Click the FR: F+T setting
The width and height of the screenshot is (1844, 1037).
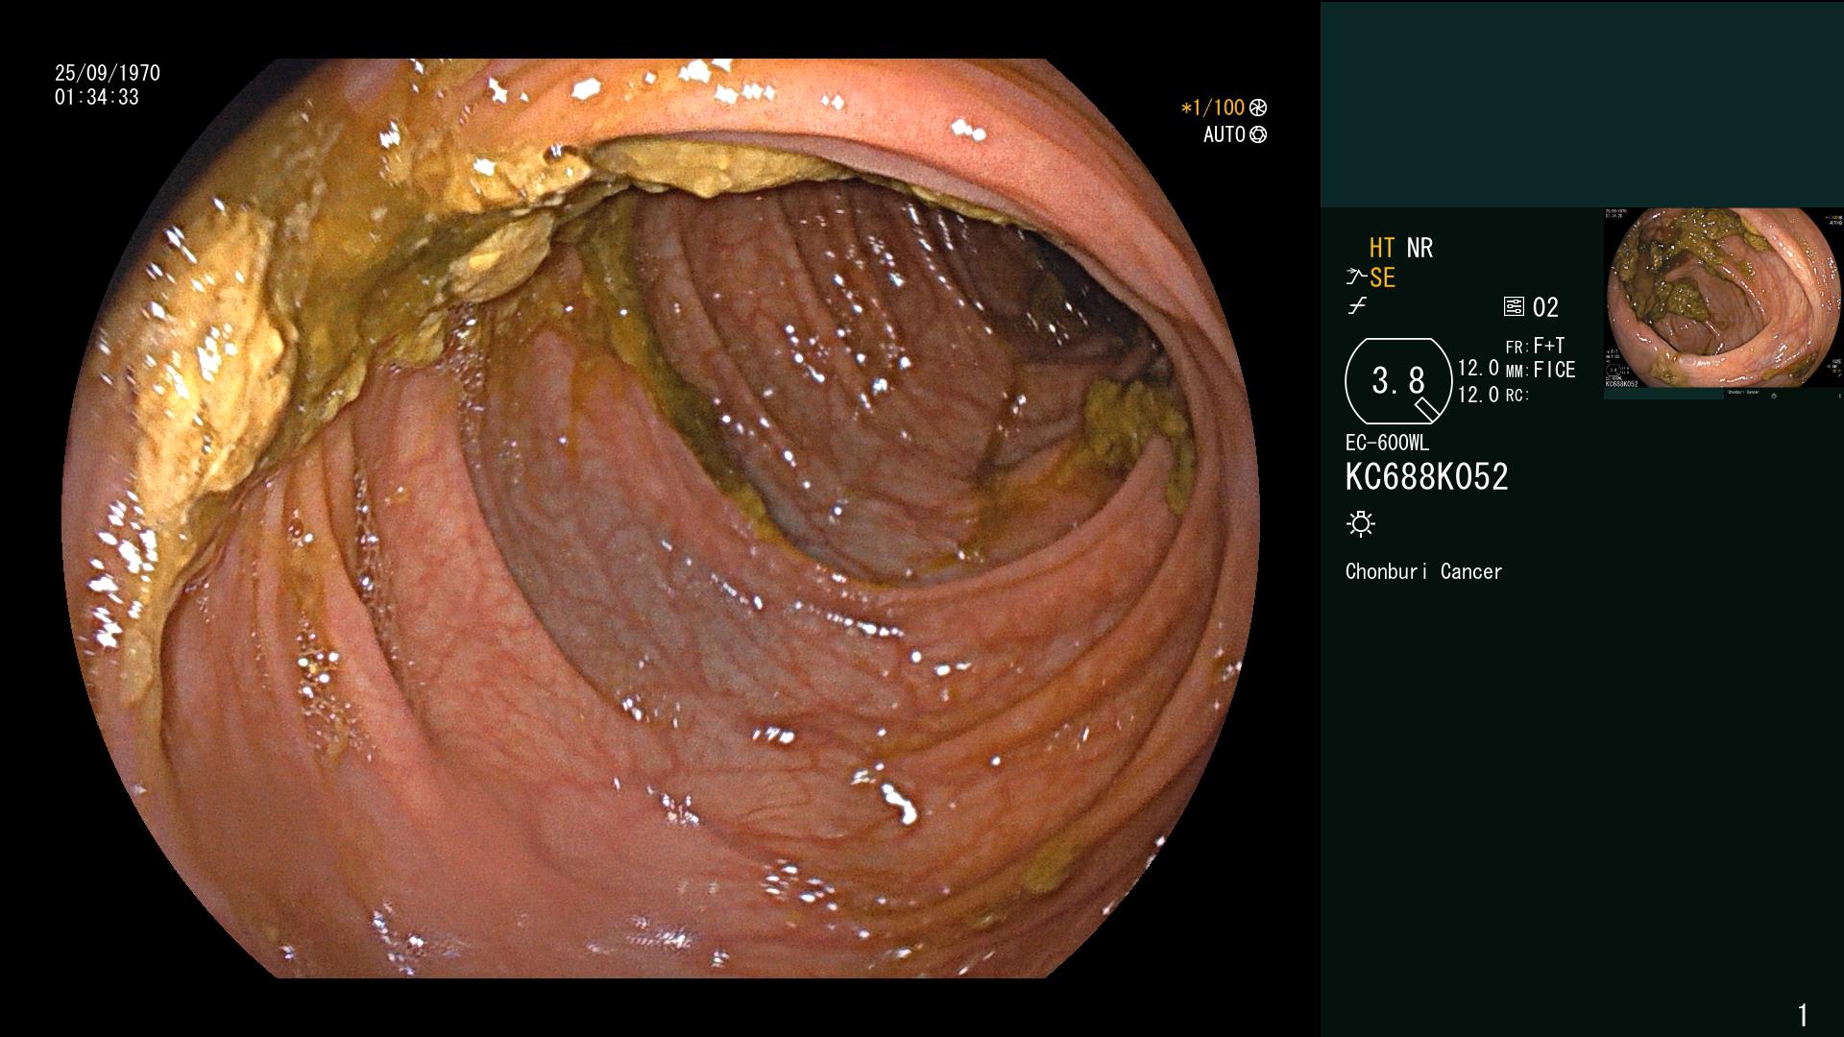1536,346
